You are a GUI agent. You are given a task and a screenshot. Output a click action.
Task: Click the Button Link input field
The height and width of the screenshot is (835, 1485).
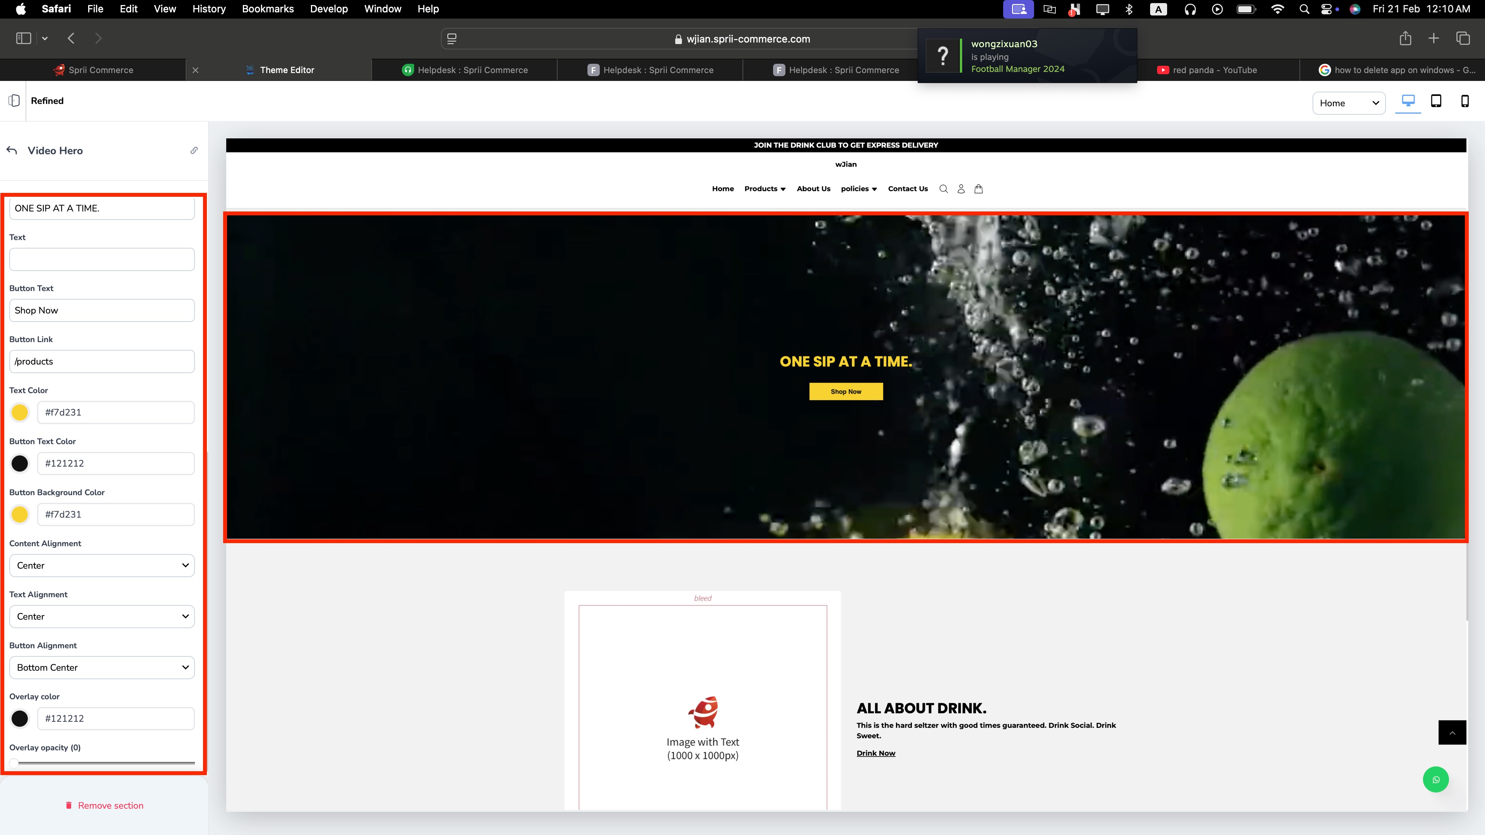point(102,361)
